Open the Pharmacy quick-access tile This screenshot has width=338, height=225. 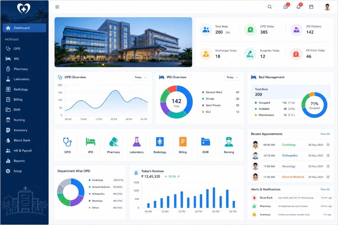coord(114,145)
